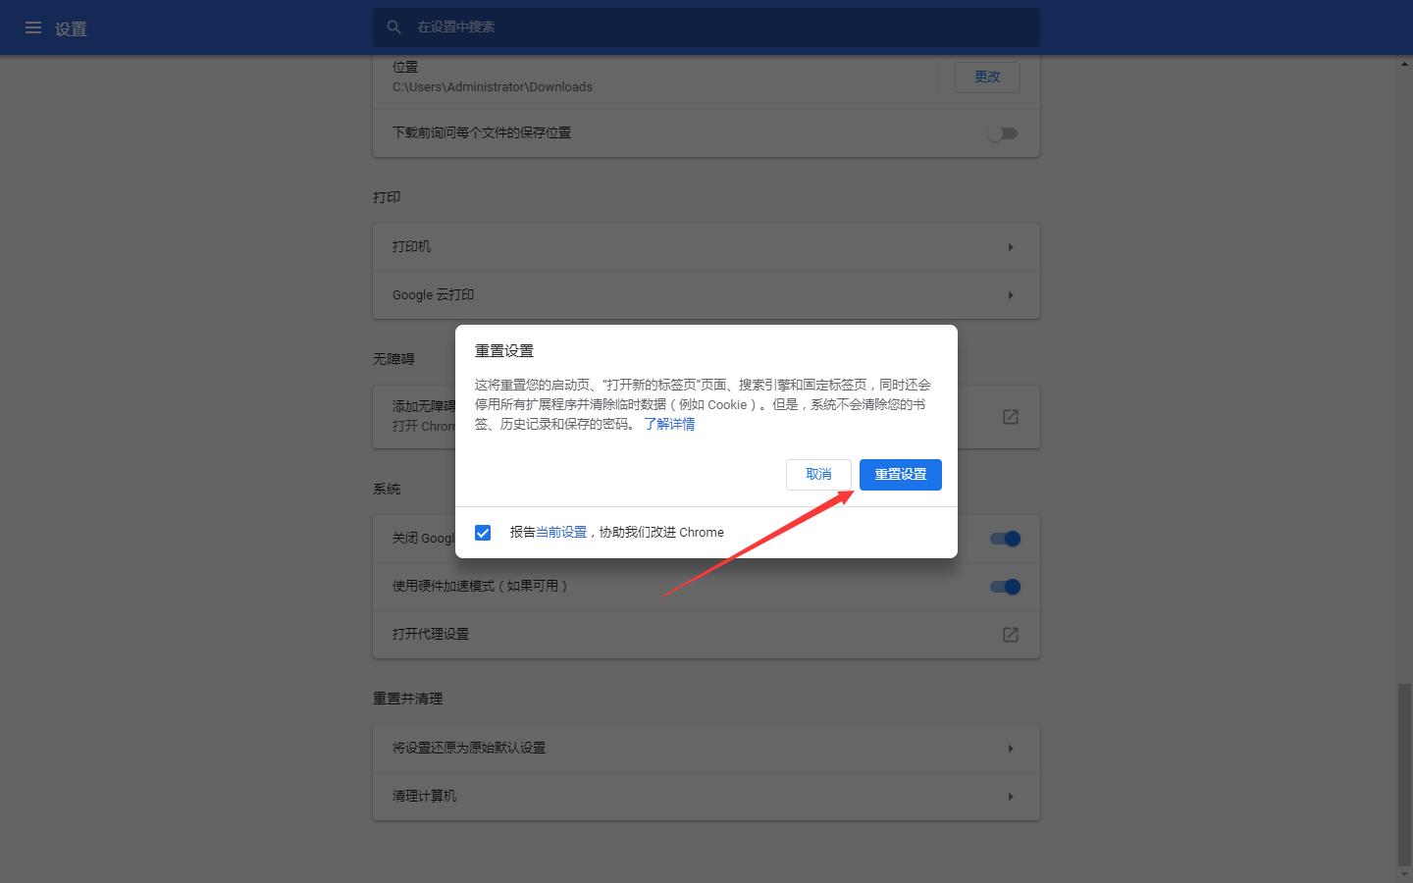The height and width of the screenshot is (883, 1413).
Task: Select the 打开代理设置 row text
Action: point(431,634)
